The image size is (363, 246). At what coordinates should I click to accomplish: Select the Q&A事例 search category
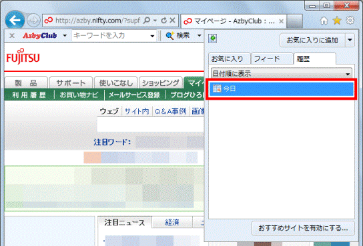(171, 111)
